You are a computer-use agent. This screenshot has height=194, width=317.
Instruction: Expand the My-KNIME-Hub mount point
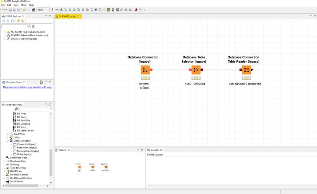point(5,32)
